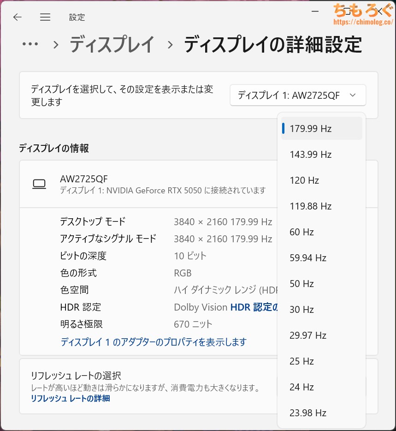Click the three-dot breadcrumb ellipsis
Screen dimensions: 396x431
coord(30,44)
